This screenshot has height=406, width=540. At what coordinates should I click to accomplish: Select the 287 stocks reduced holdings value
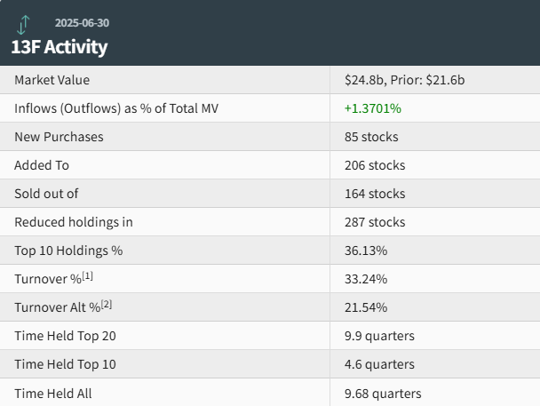(375, 222)
